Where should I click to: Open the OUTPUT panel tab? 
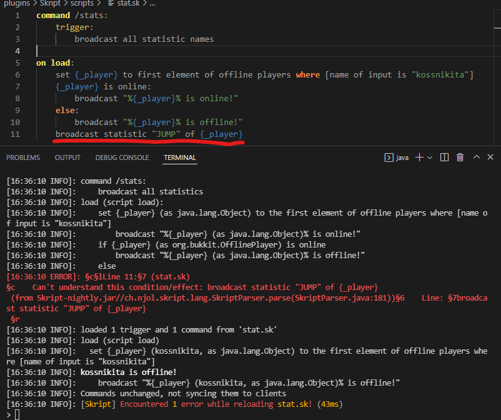(67, 157)
